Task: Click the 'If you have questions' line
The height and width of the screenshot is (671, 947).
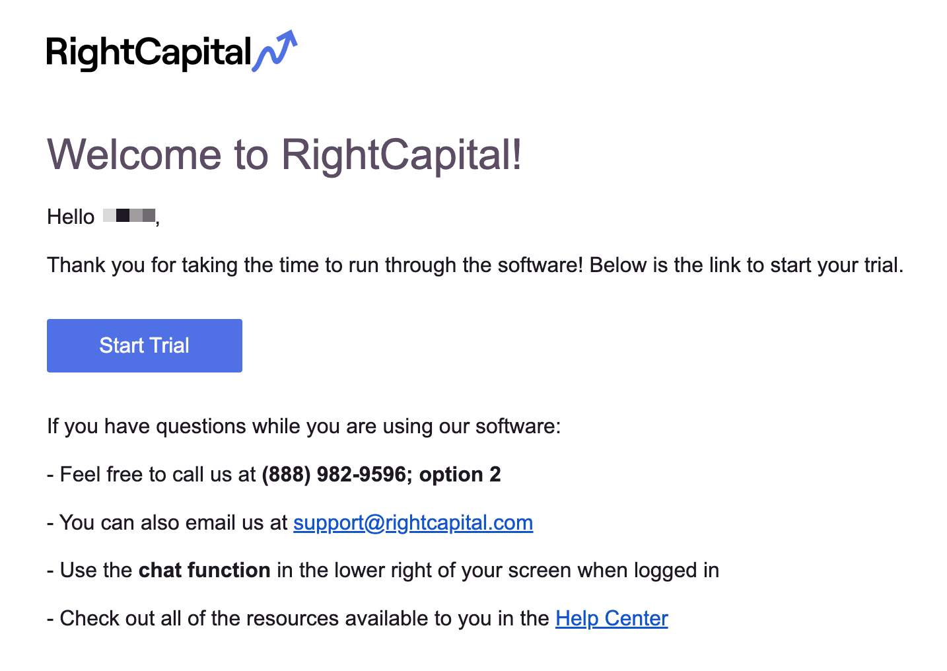Action: pyautogui.click(x=304, y=426)
